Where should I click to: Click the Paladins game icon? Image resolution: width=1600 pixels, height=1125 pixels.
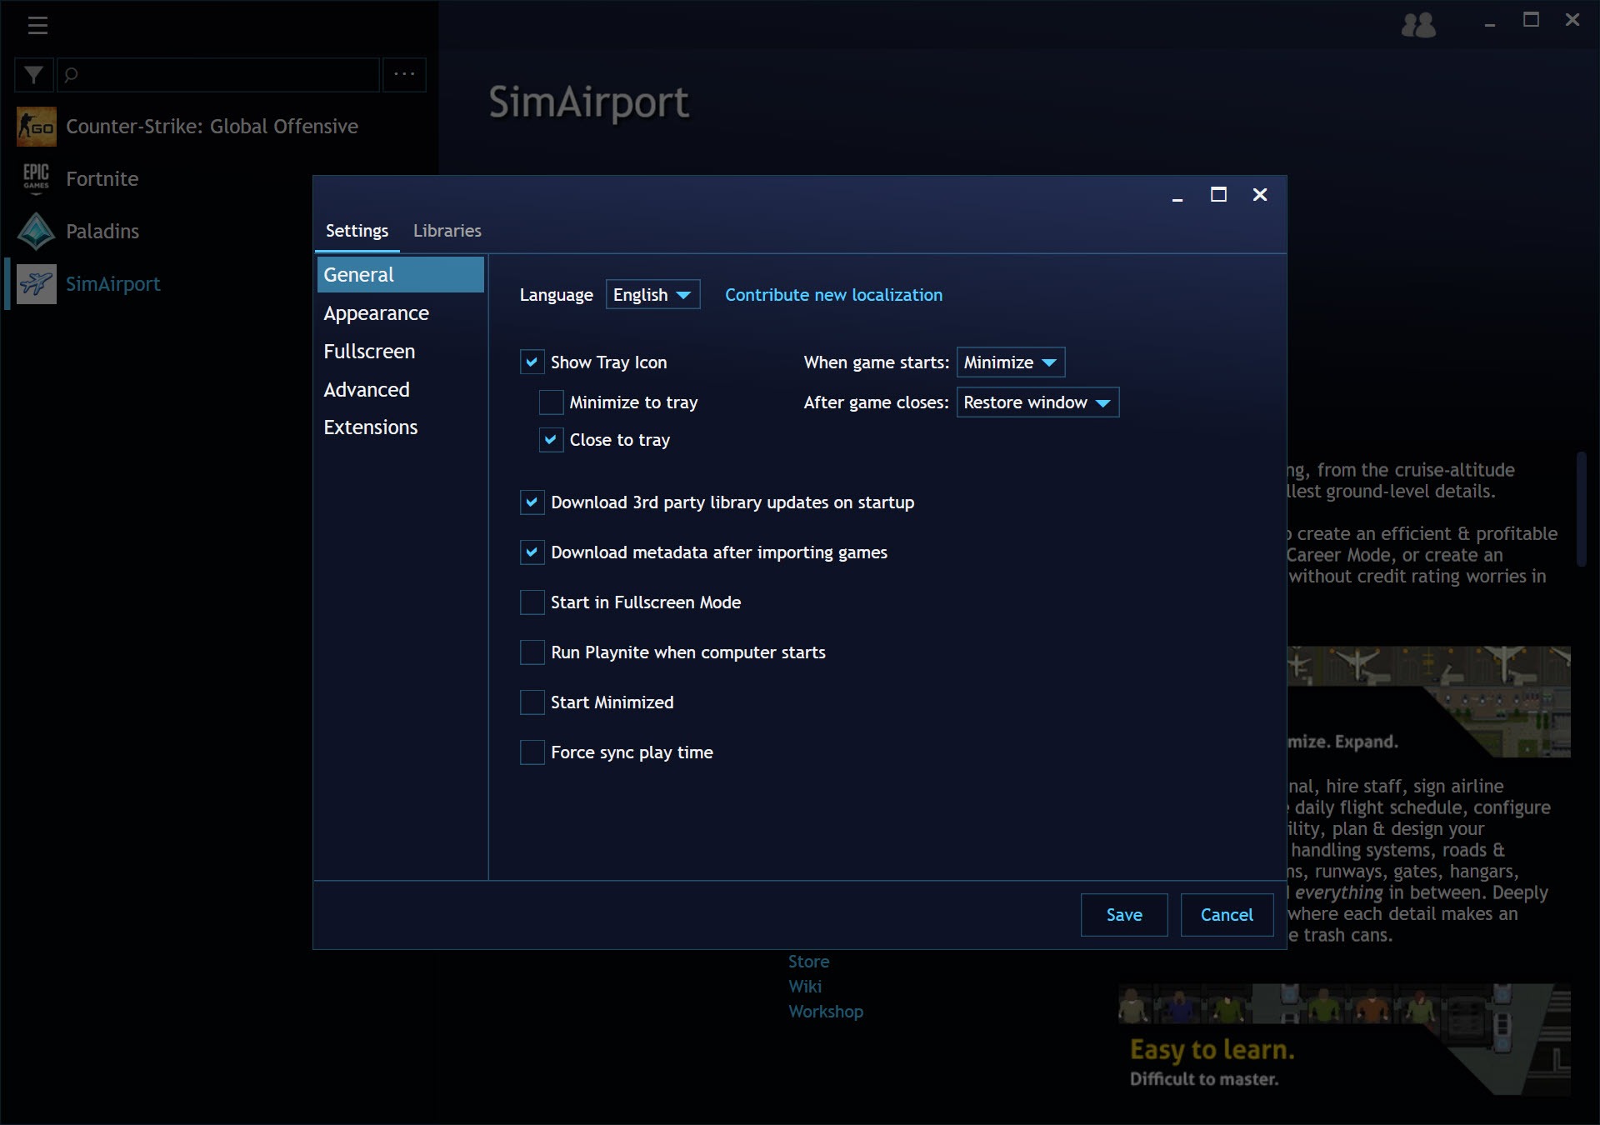(37, 231)
